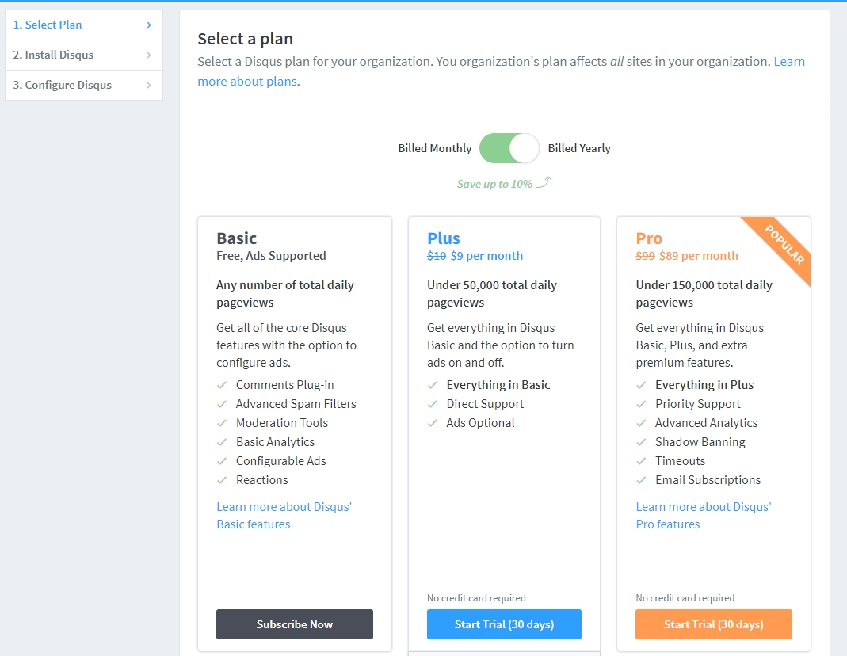The height and width of the screenshot is (656, 847).
Task: Click the Email Subscriptions feature text
Action: 708,480
